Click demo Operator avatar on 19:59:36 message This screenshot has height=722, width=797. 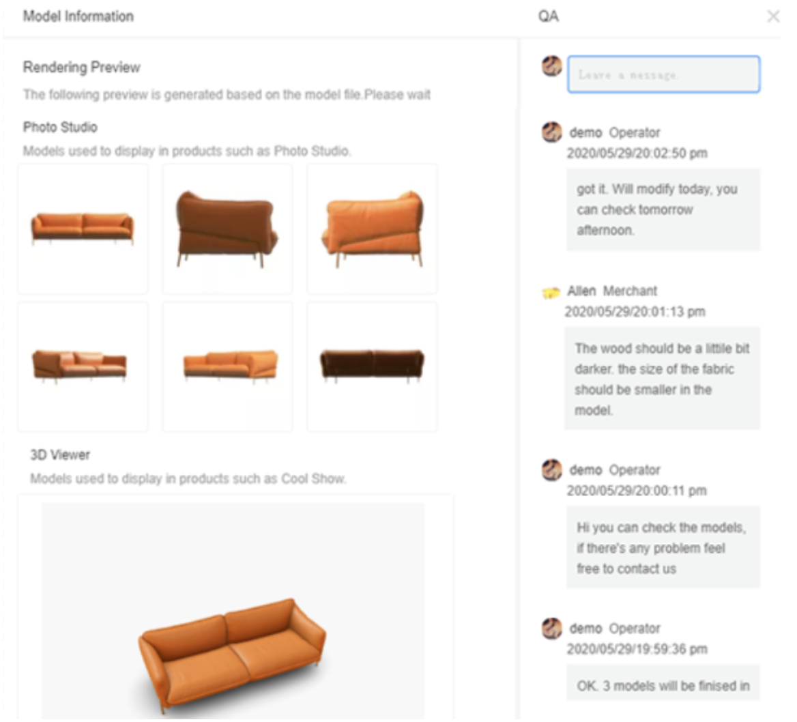tap(552, 628)
